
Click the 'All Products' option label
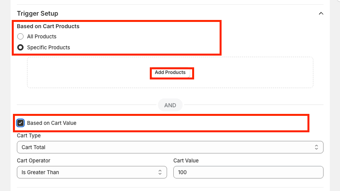tap(42, 36)
